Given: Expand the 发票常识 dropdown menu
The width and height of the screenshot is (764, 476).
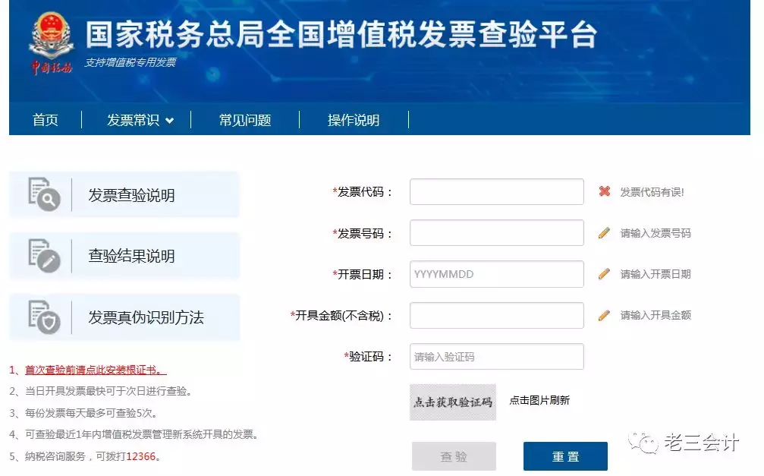Looking at the screenshot, I should pos(137,119).
